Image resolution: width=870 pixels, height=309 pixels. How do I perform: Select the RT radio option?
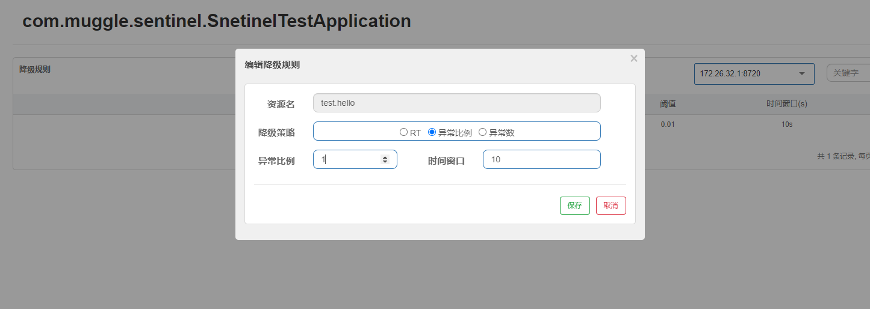pyautogui.click(x=404, y=132)
